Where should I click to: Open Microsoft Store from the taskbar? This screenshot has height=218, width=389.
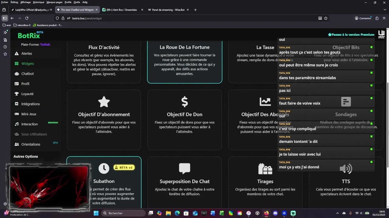pos(186,213)
